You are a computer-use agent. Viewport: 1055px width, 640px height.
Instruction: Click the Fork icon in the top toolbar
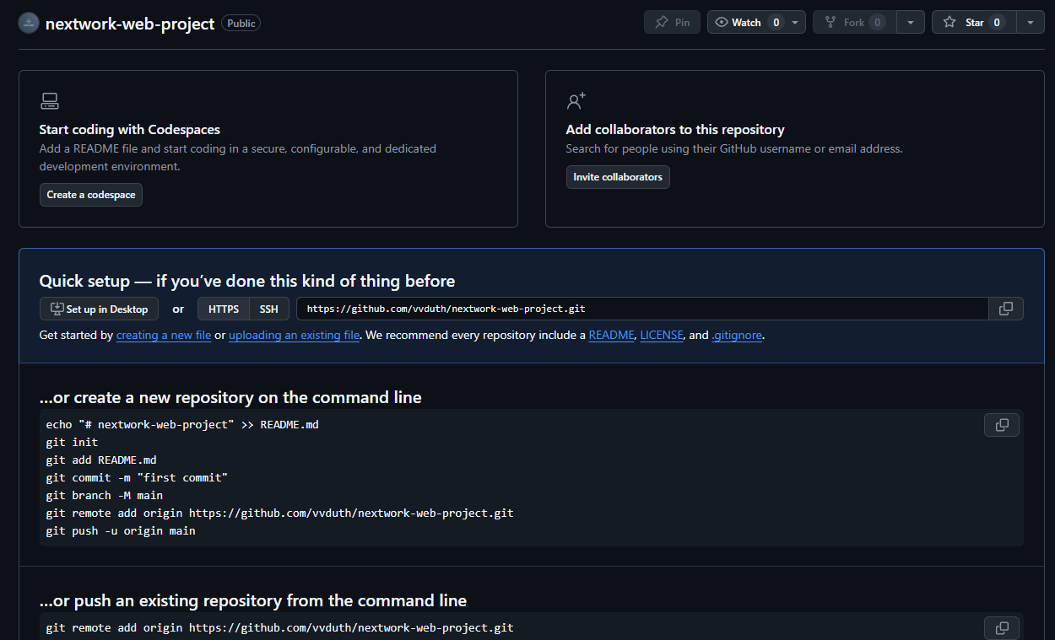(831, 22)
